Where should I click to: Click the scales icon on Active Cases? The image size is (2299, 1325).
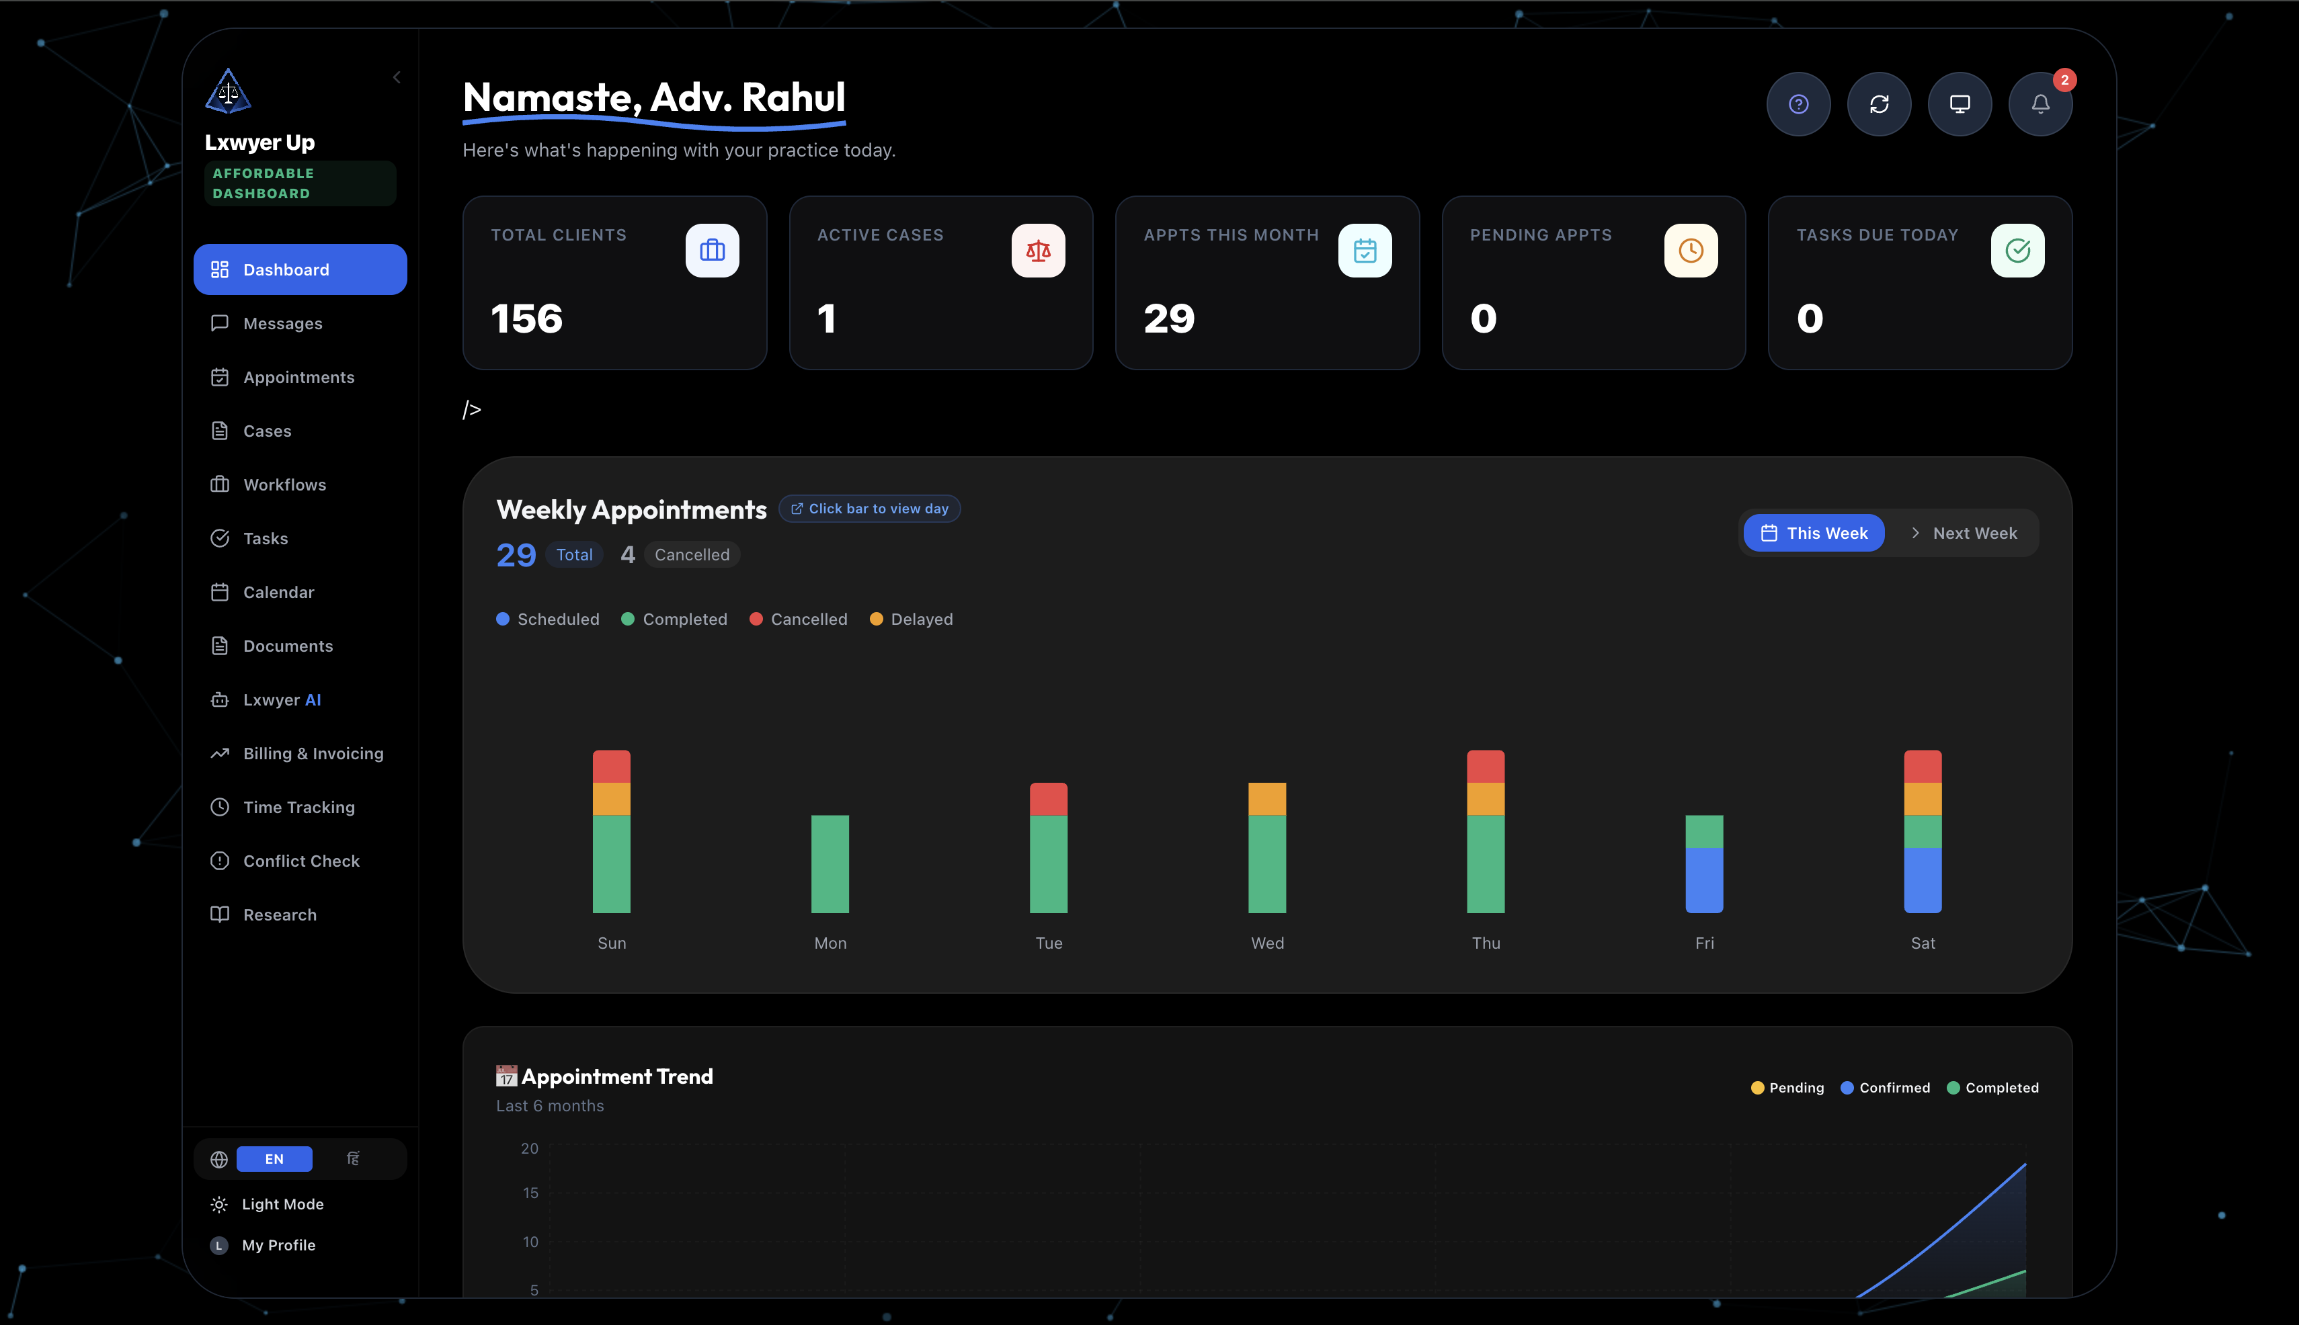tap(1038, 250)
